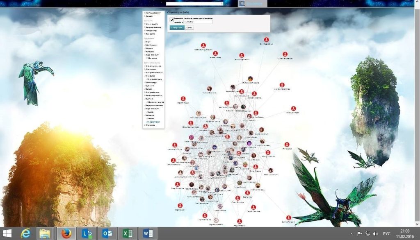Open Outlook from the taskbar

[x=107, y=233]
